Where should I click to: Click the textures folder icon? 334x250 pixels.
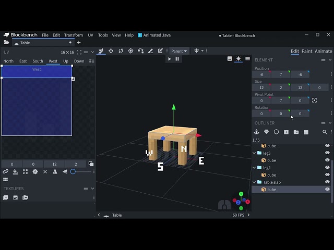(x=25, y=198)
